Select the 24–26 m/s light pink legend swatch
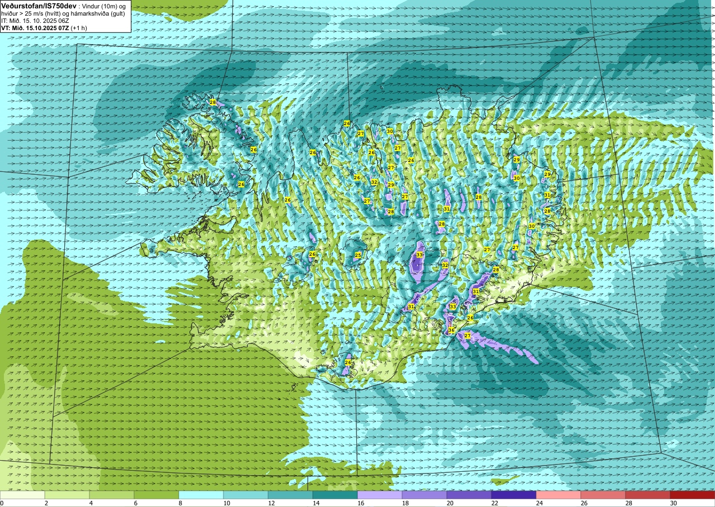This screenshot has height=507, width=715. point(559,495)
